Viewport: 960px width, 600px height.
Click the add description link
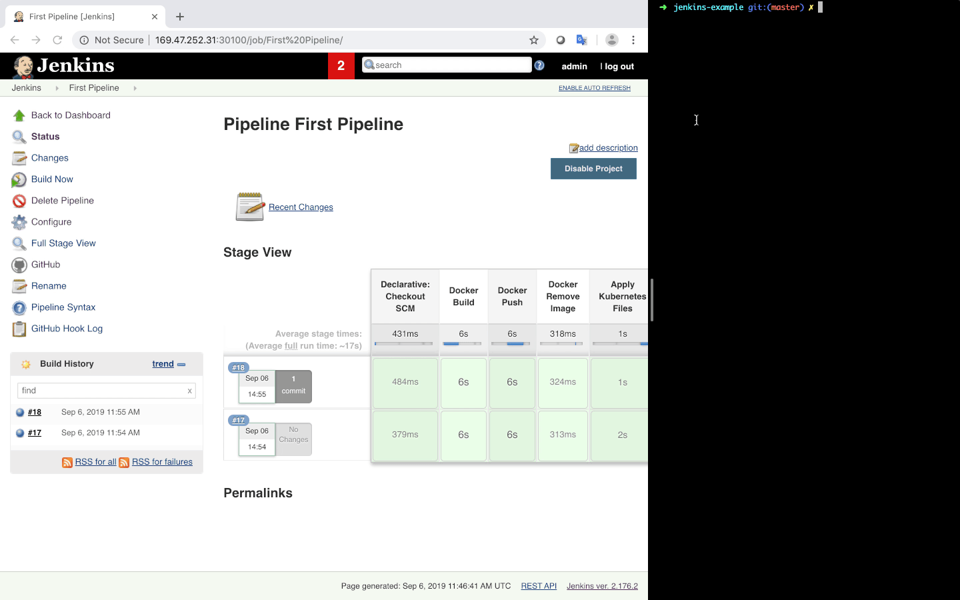(608, 148)
